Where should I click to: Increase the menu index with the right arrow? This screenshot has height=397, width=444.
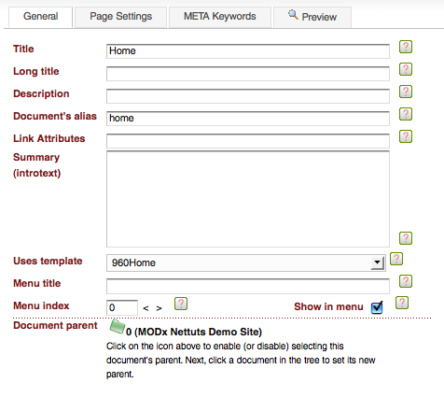(159, 308)
